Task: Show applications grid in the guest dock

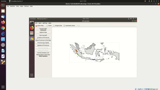Action: [x=32, y=75]
